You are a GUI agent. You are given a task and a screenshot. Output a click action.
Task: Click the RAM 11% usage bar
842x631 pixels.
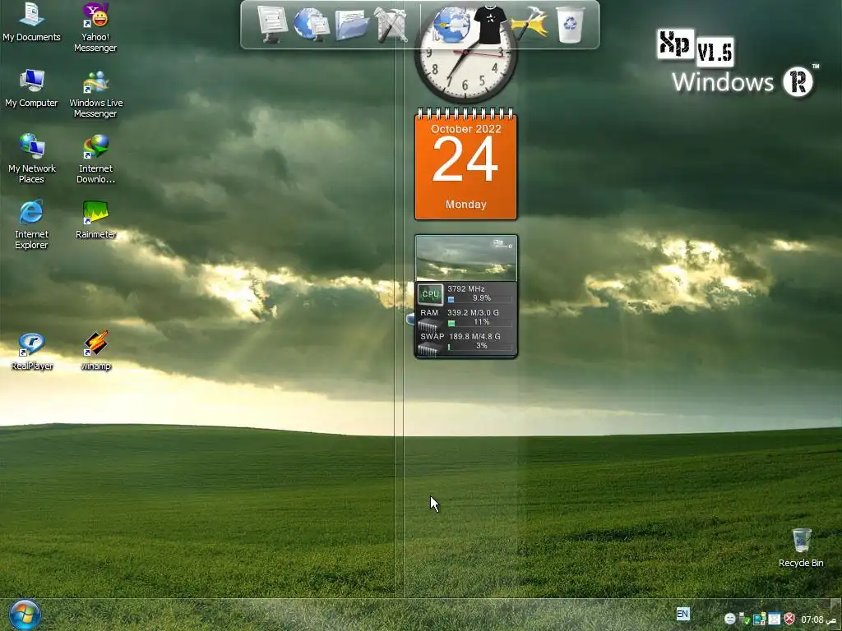click(479, 322)
